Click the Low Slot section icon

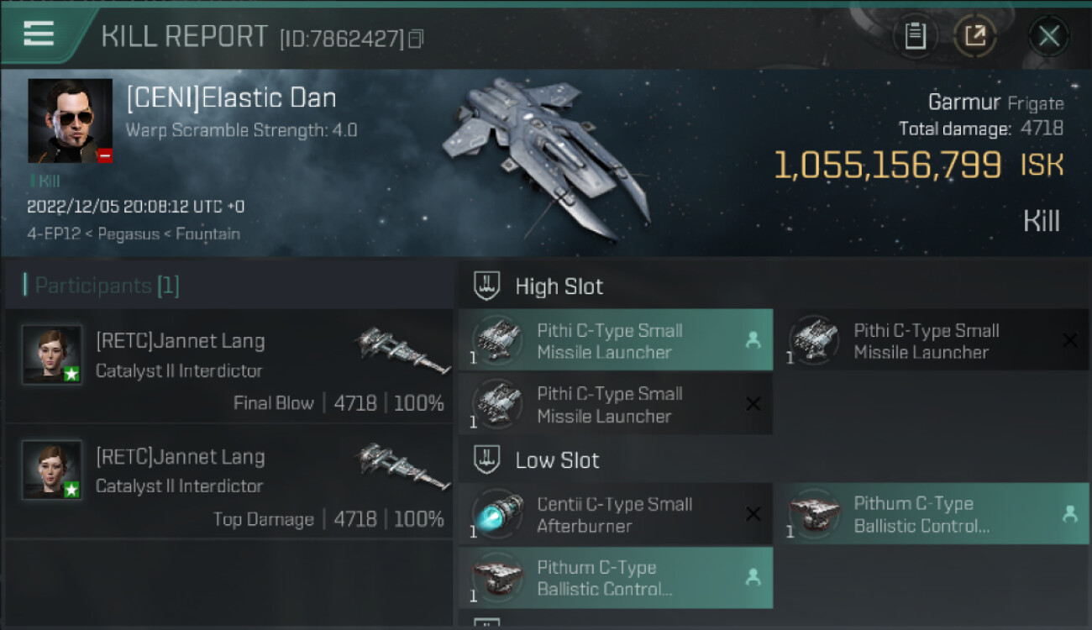pyautogui.click(x=487, y=460)
